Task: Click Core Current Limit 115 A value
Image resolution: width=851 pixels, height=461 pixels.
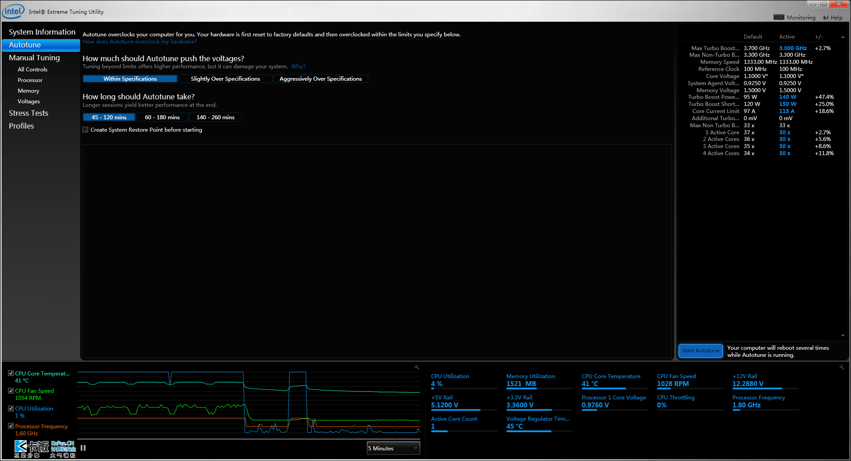Action: coord(787,111)
